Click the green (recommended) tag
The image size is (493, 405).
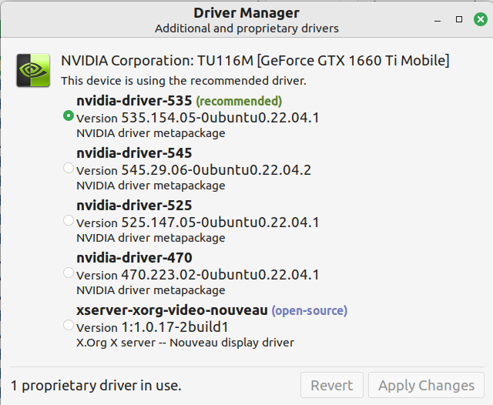(239, 101)
